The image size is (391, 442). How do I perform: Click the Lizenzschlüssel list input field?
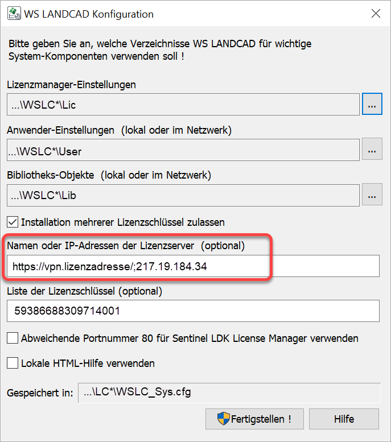pos(194,311)
